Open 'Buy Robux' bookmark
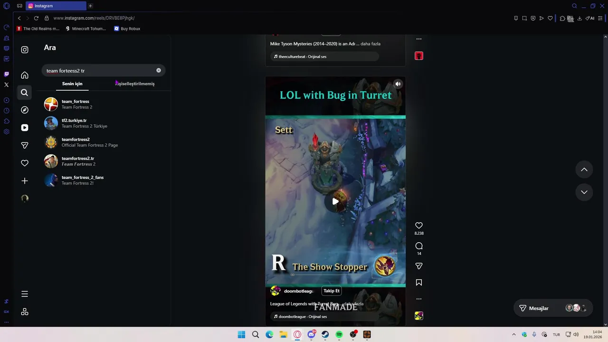The image size is (608, 342). 127,28
